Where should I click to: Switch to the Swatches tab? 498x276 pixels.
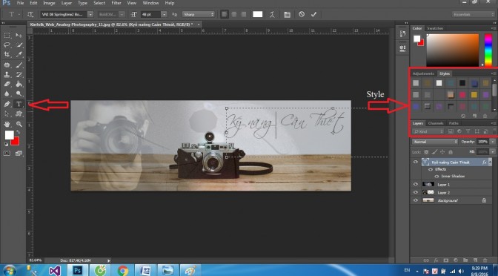click(x=435, y=28)
